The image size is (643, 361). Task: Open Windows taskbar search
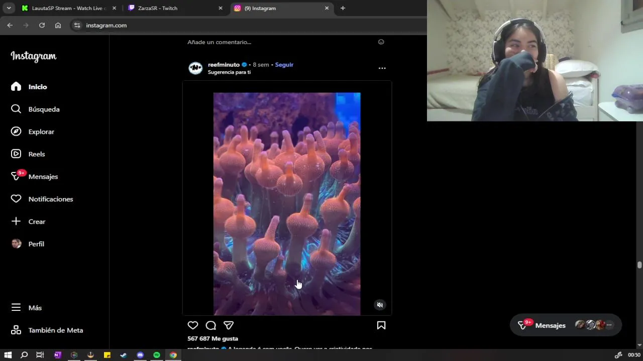(x=24, y=355)
